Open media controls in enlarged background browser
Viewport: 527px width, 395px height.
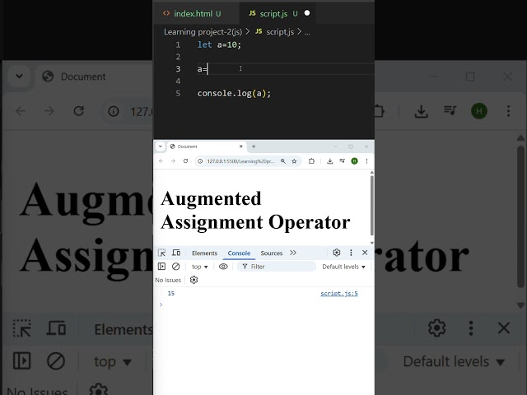450,110
